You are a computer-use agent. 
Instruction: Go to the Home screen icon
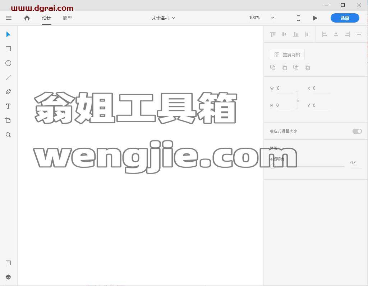click(x=27, y=18)
